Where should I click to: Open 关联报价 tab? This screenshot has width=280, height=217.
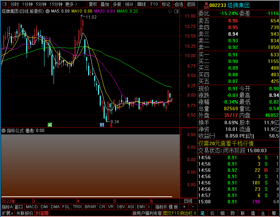24,213
